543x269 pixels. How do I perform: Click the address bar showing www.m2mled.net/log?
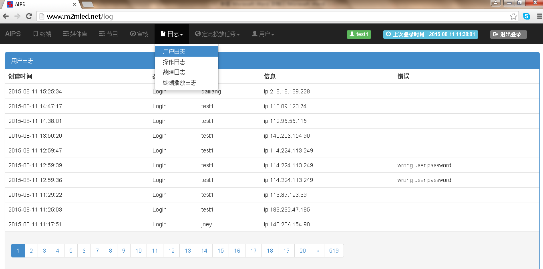pos(278,16)
